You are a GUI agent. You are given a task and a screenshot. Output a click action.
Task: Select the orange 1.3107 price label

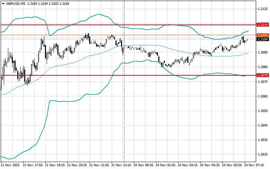coord(263,35)
